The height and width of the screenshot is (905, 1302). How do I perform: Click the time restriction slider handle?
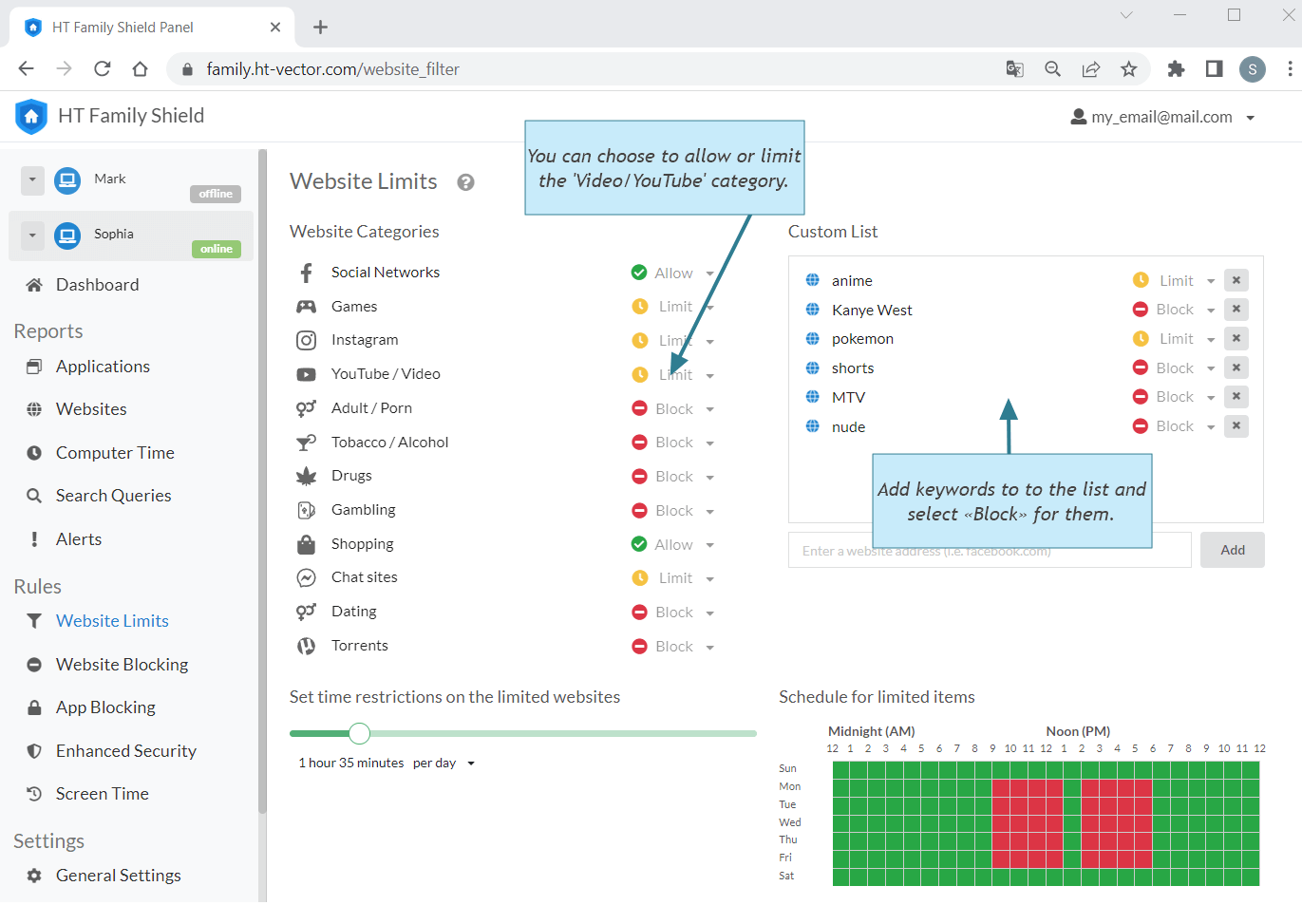(x=359, y=733)
